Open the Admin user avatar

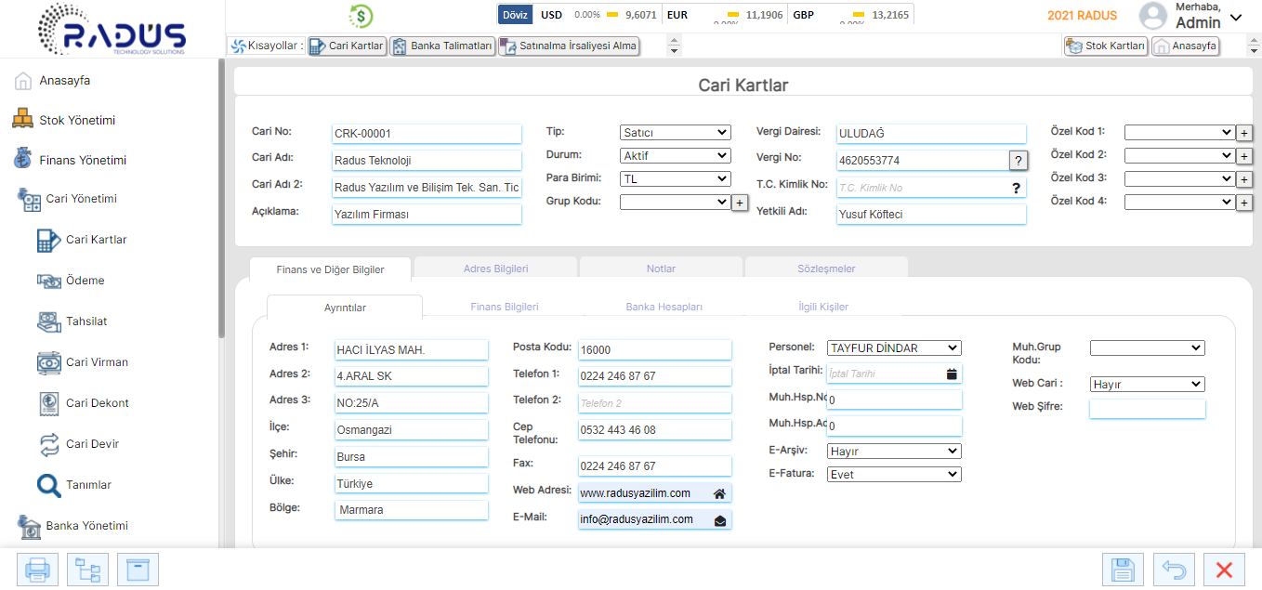point(1153,16)
